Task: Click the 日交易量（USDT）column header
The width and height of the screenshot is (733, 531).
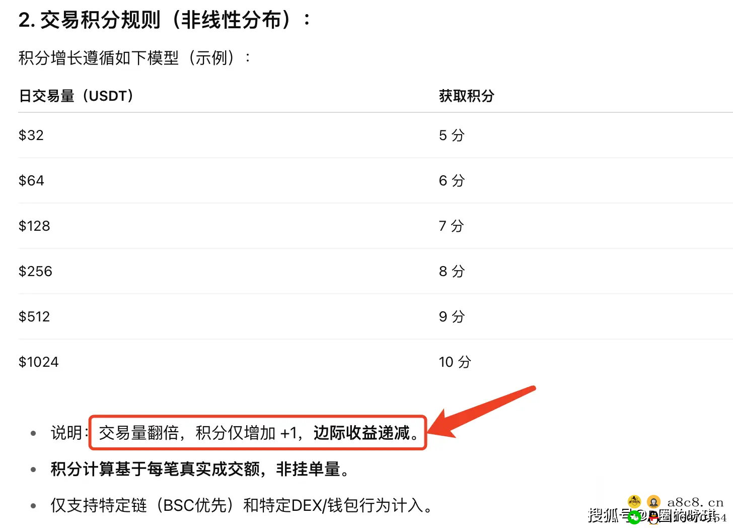Action: point(76,96)
